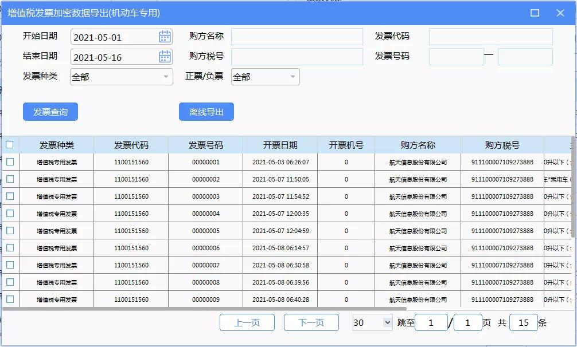Click the calendar icon beside 2021-05-01
The image size is (577, 347).
165,36
